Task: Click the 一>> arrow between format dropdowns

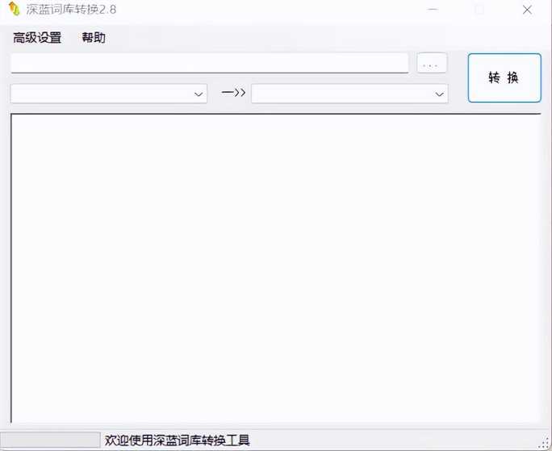Action: pos(233,94)
